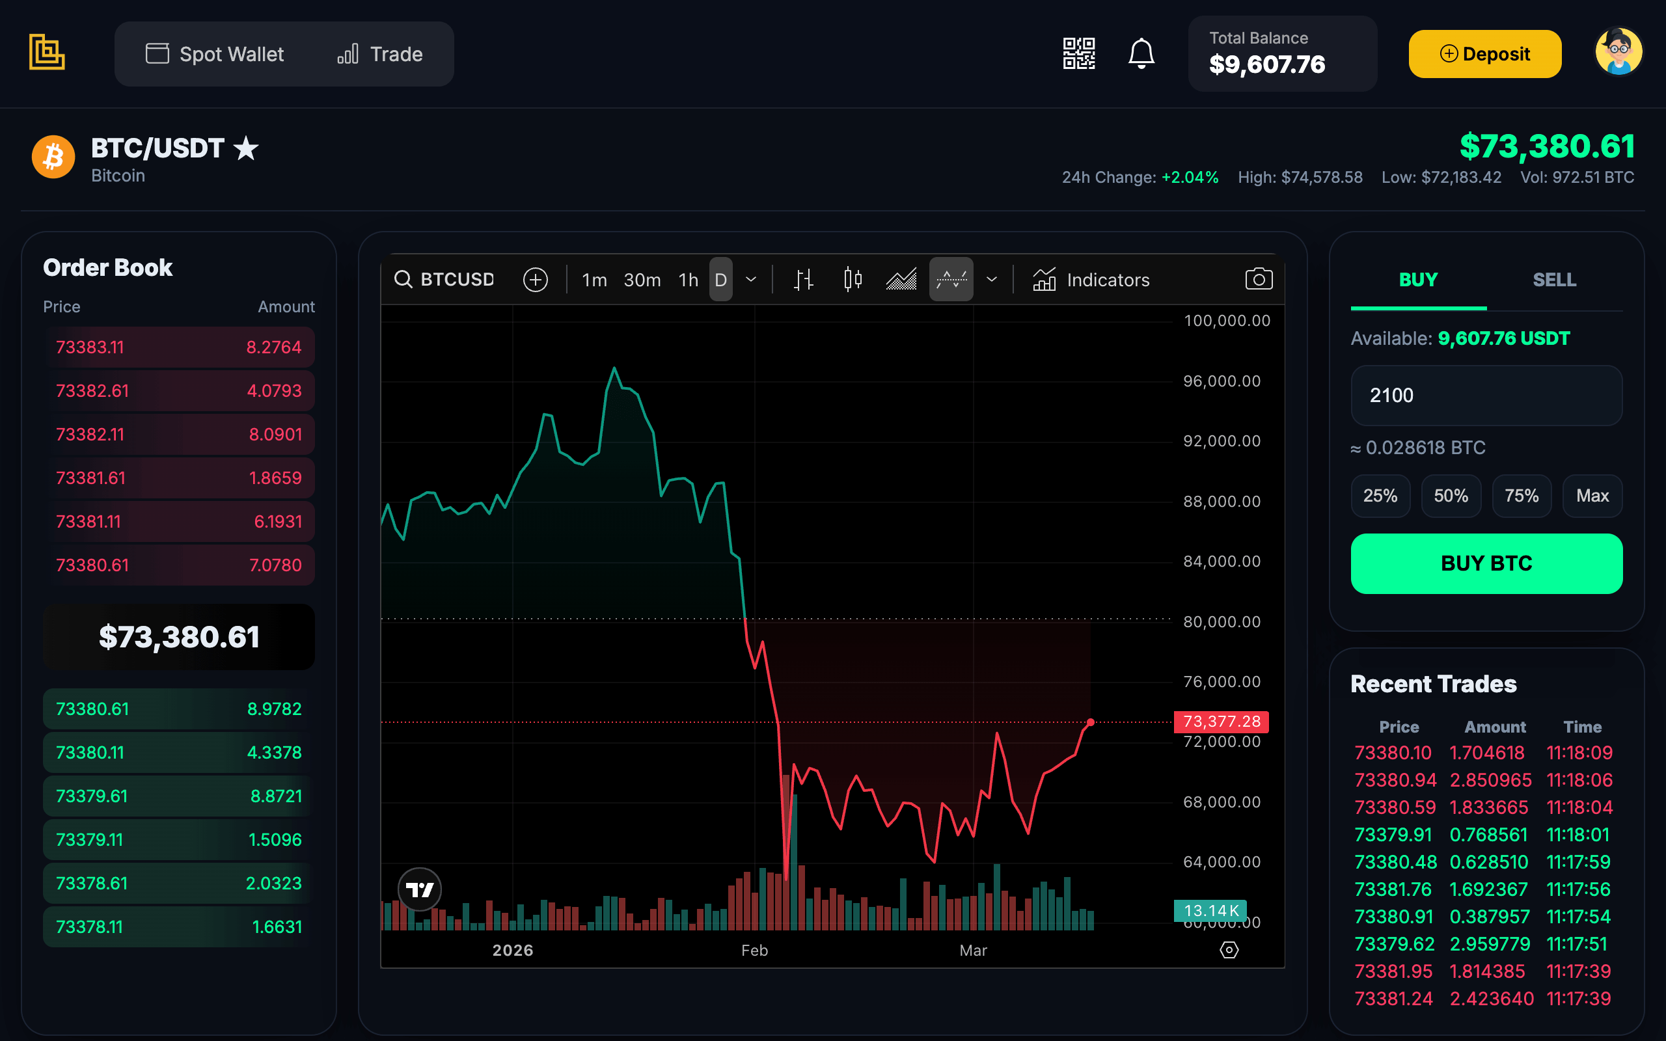Viewport: 1666px width, 1041px height.
Task: Expand the time interval dropdown arrow
Action: (x=751, y=280)
